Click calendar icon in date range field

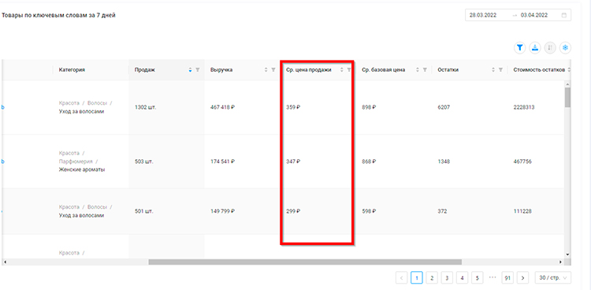[564, 16]
